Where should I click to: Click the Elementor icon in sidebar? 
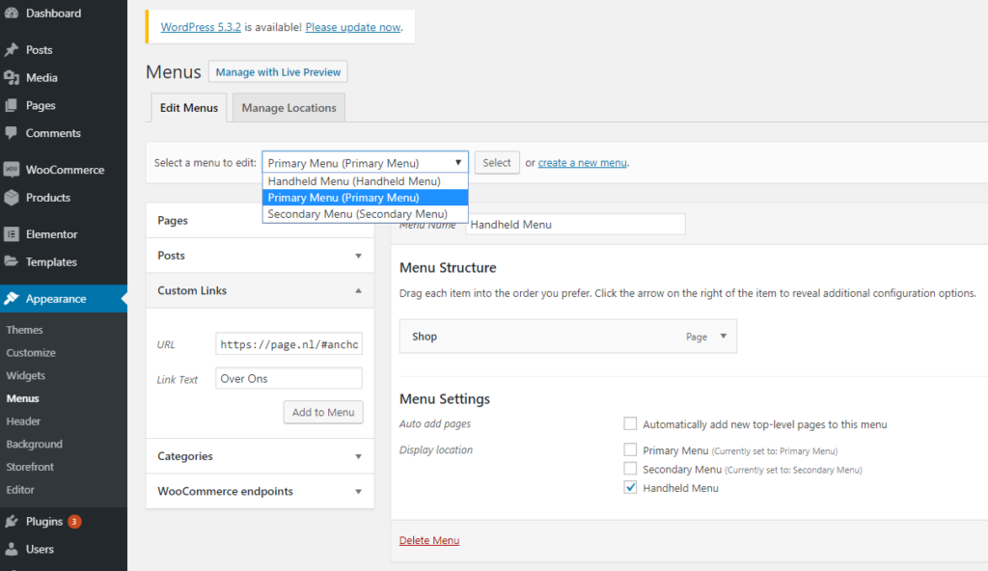click(12, 233)
